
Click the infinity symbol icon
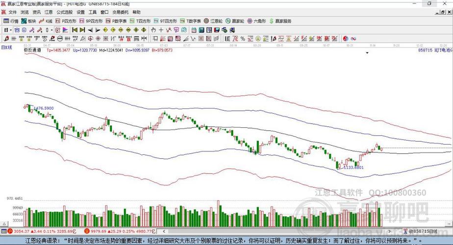353,39
